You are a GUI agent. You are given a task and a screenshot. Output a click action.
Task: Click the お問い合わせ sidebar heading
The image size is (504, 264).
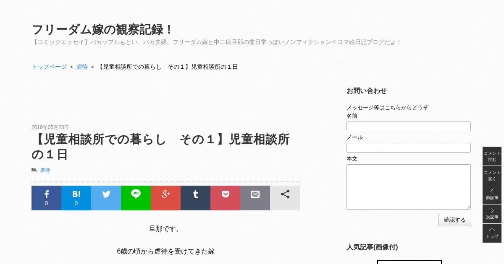(367, 91)
